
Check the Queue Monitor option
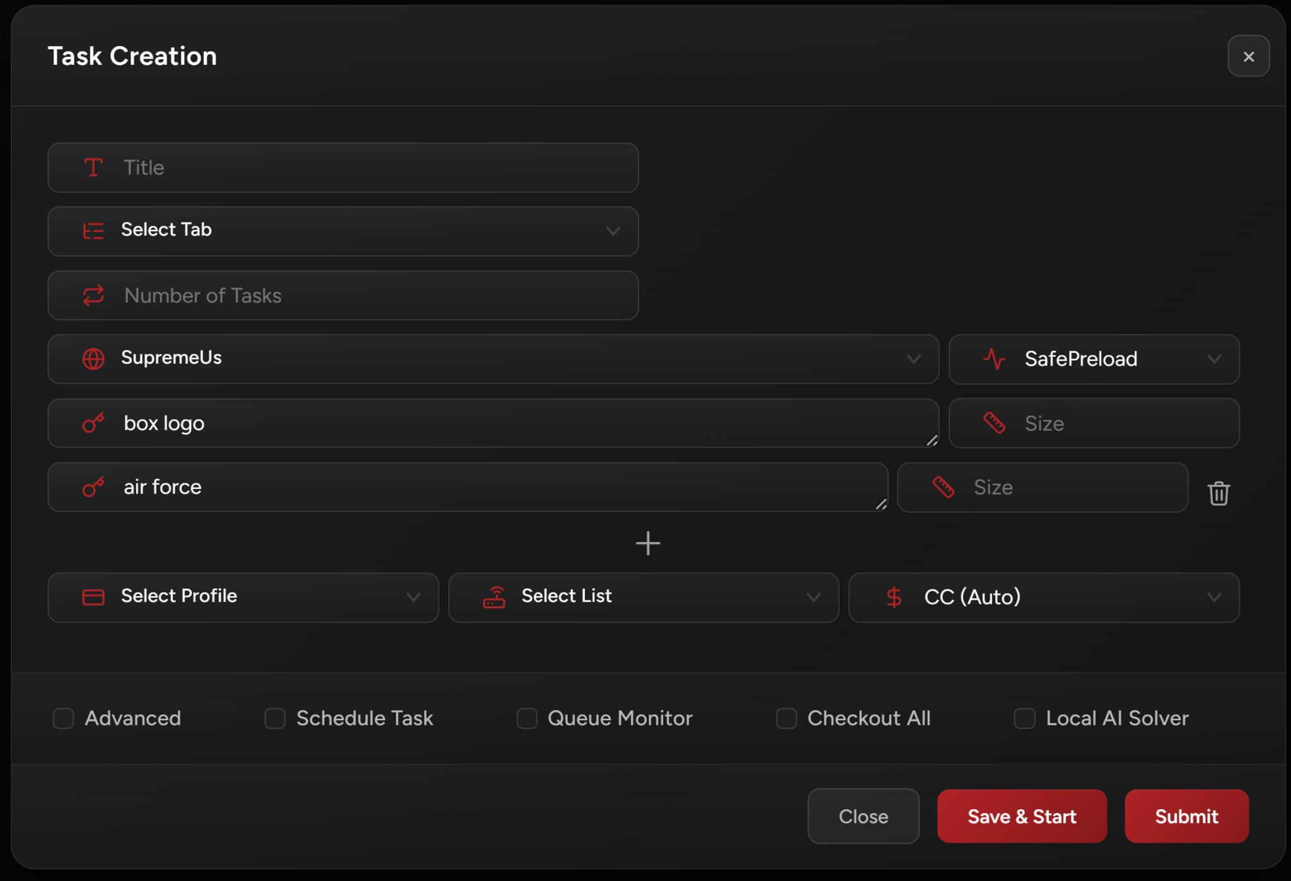coord(527,718)
